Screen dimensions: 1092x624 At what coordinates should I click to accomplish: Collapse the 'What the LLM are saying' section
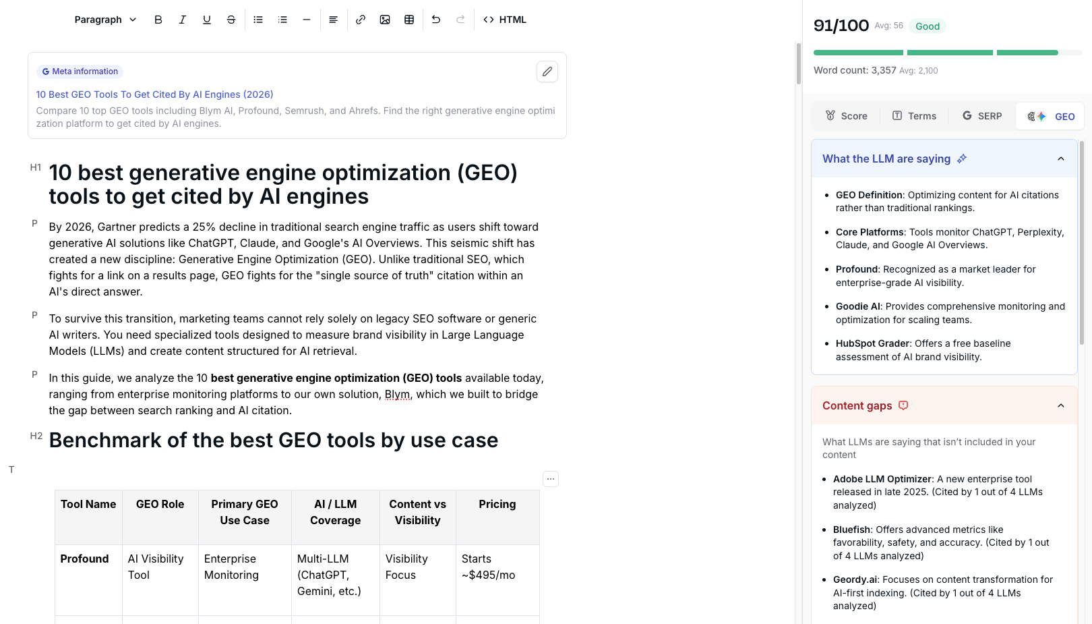coord(1061,159)
